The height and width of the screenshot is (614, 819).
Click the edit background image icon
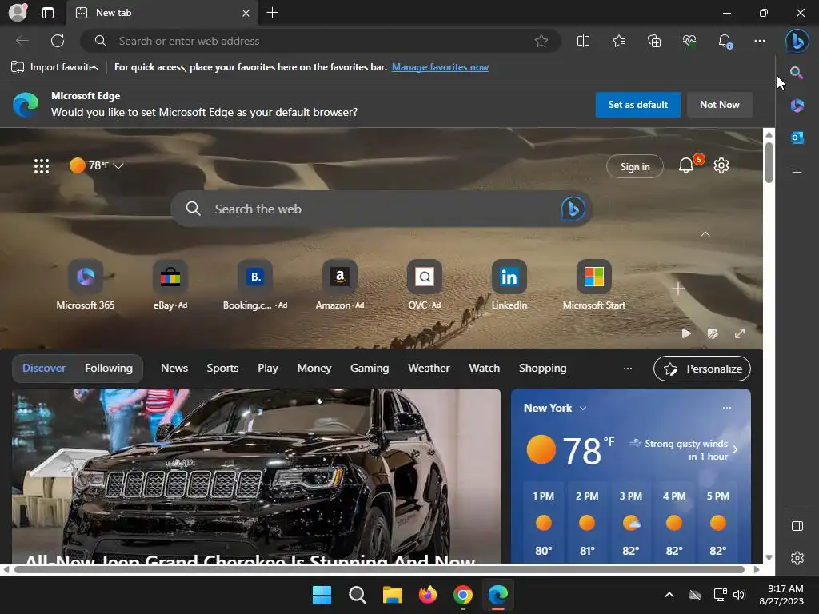coord(713,333)
